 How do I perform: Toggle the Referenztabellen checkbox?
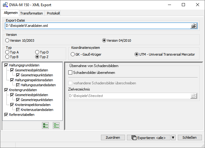coord(6,115)
